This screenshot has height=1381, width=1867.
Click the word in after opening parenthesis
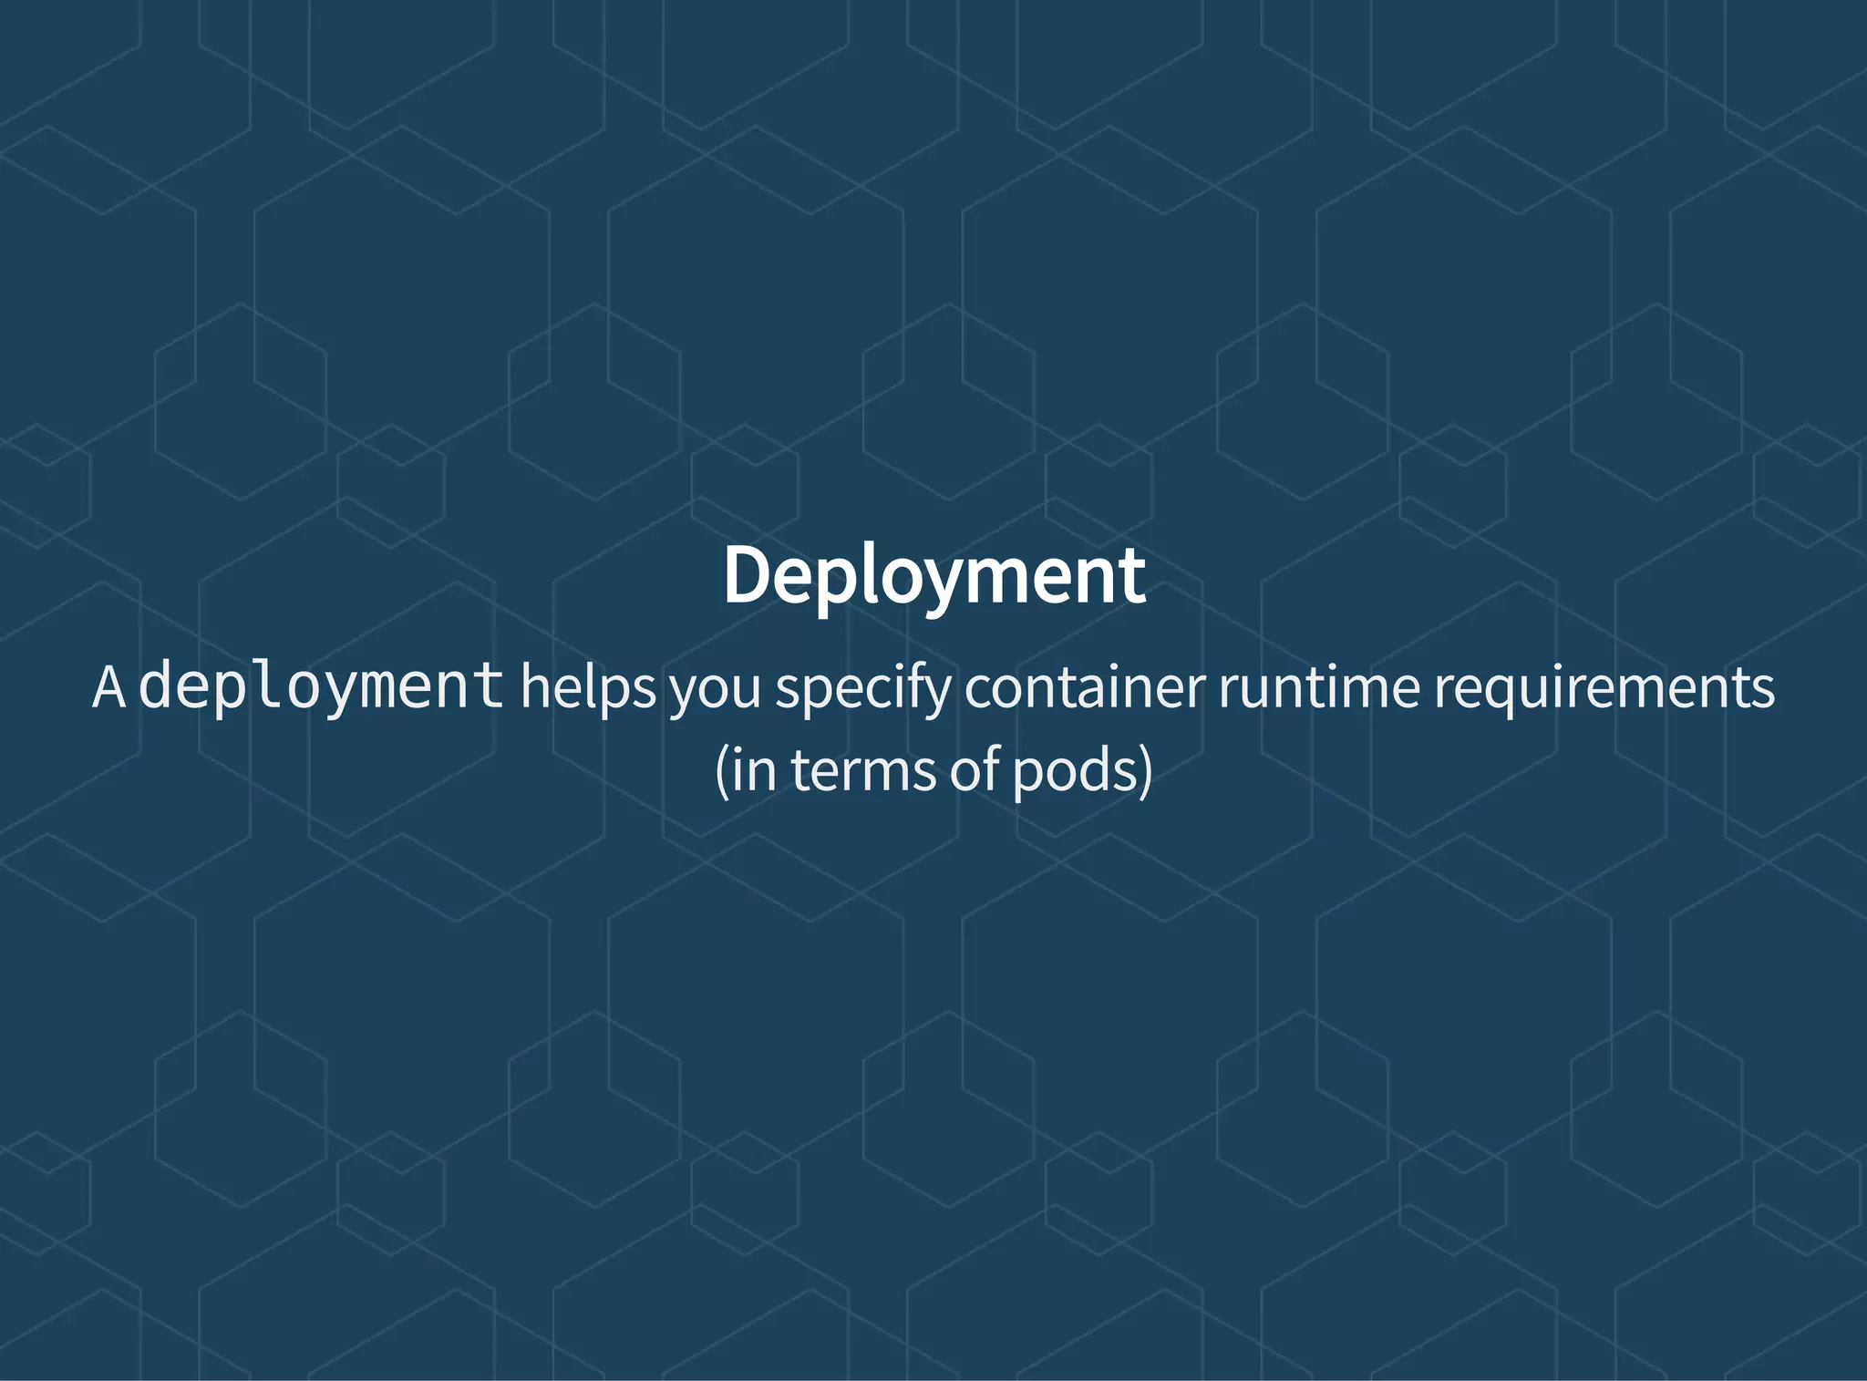pos(753,771)
